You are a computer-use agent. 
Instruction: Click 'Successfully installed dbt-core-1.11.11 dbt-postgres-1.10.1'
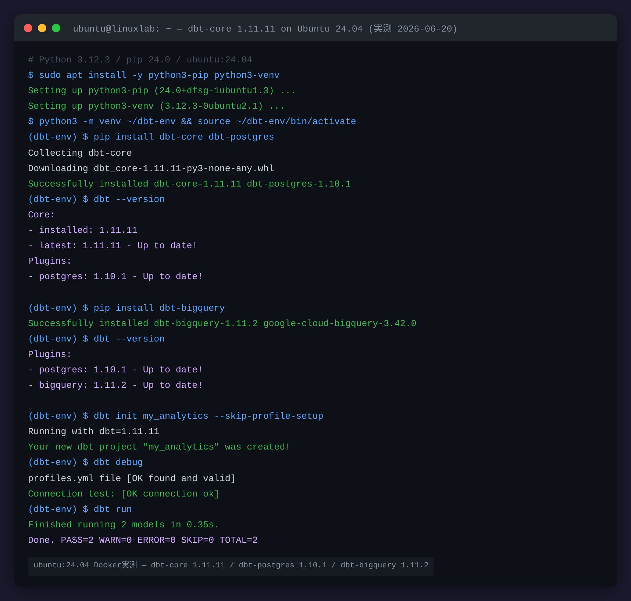(x=189, y=184)
